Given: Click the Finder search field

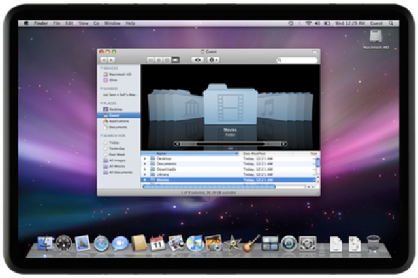Looking at the screenshot, I should [x=297, y=60].
